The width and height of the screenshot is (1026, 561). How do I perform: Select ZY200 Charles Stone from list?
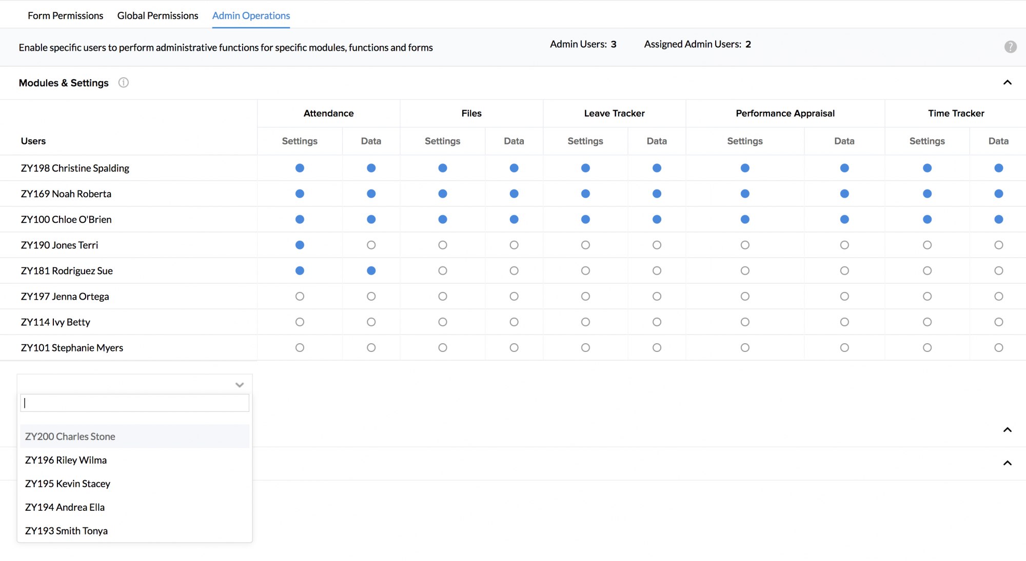click(70, 437)
